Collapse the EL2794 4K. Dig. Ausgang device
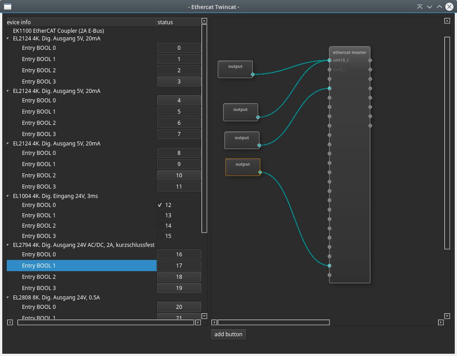Viewport: 457px width, 356px height. pos(8,245)
